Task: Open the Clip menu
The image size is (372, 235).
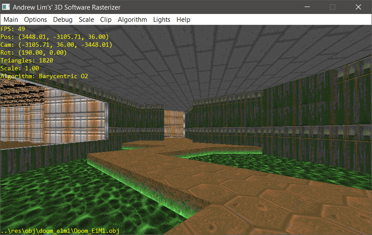Action: (x=105, y=20)
